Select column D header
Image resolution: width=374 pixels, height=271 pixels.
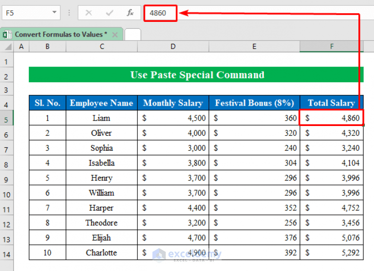[173, 47]
